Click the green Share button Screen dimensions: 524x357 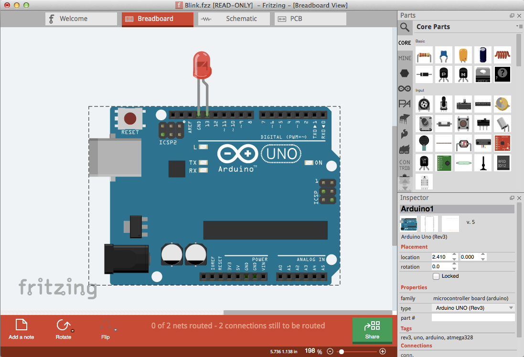[372, 330]
